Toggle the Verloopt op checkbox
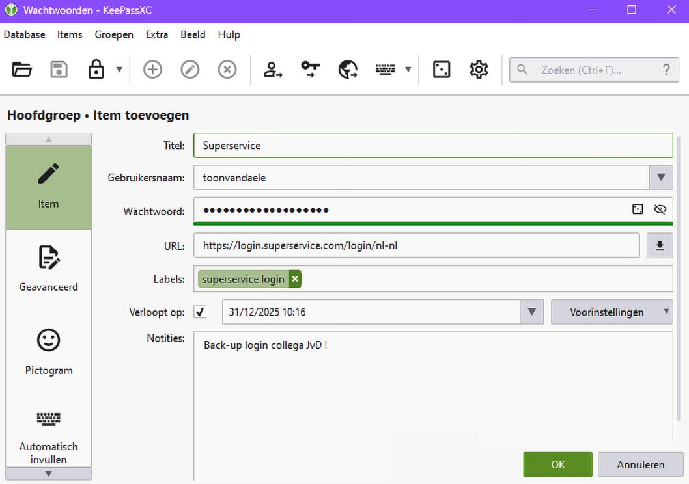The width and height of the screenshot is (689, 484). [x=201, y=312]
